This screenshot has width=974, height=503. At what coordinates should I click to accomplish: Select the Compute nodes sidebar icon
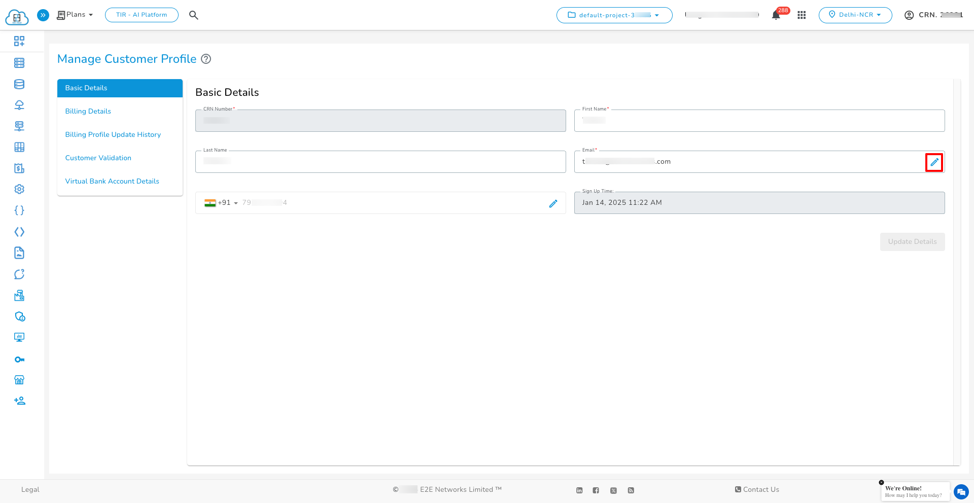pyautogui.click(x=19, y=63)
